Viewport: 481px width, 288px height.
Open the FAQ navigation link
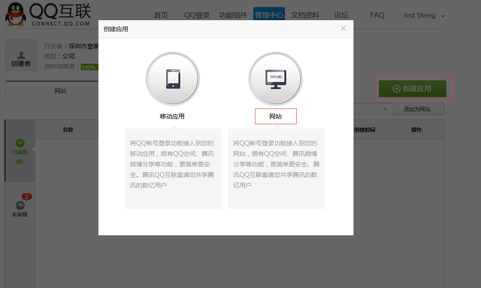pos(377,15)
